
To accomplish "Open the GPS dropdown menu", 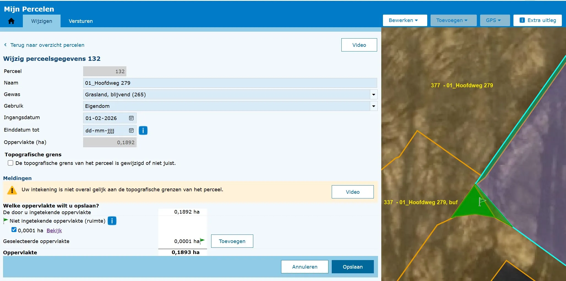I will coord(495,20).
